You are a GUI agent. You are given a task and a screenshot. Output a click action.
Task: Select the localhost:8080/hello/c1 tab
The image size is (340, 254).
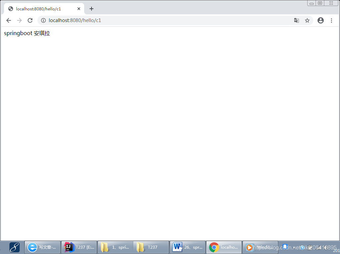coord(44,9)
